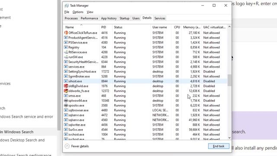Click the ProductAgentService process icon
Screen dimensions: 277x156
click(x=66, y=38)
